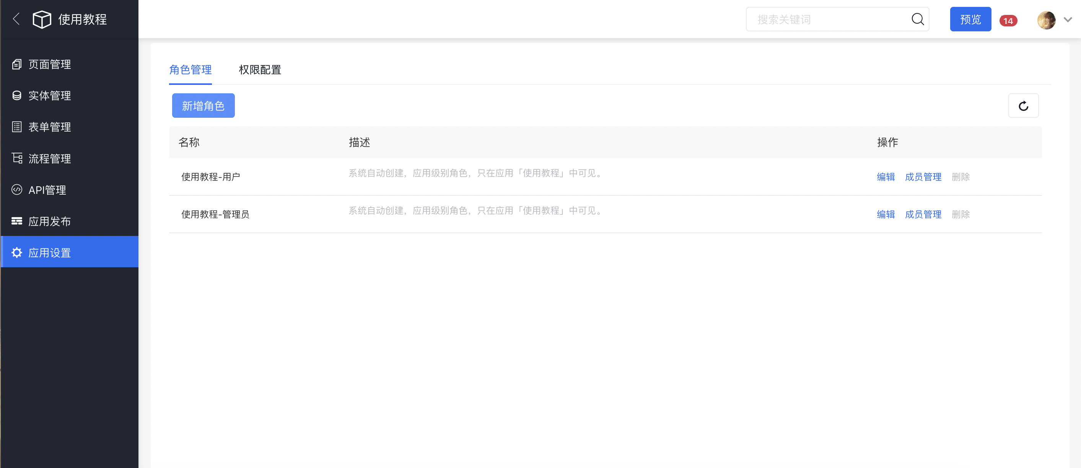Open 实体管理 in the sidebar
This screenshot has width=1081, height=468.
pyautogui.click(x=69, y=96)
